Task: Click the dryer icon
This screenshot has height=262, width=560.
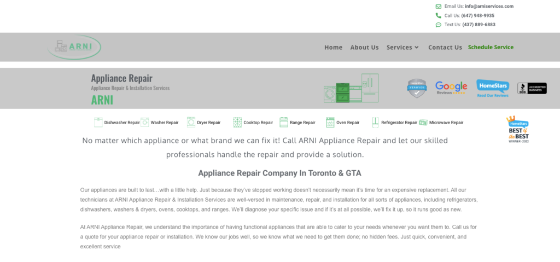Action: [x=191, y=122]
